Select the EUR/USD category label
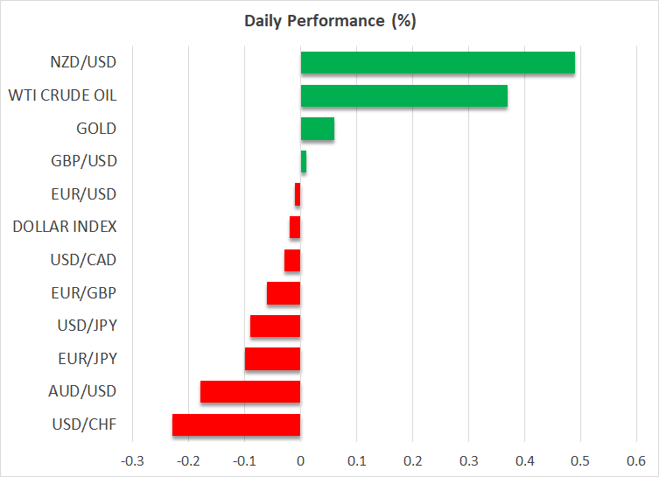659x477 pixels. click(x=82, y=194)
